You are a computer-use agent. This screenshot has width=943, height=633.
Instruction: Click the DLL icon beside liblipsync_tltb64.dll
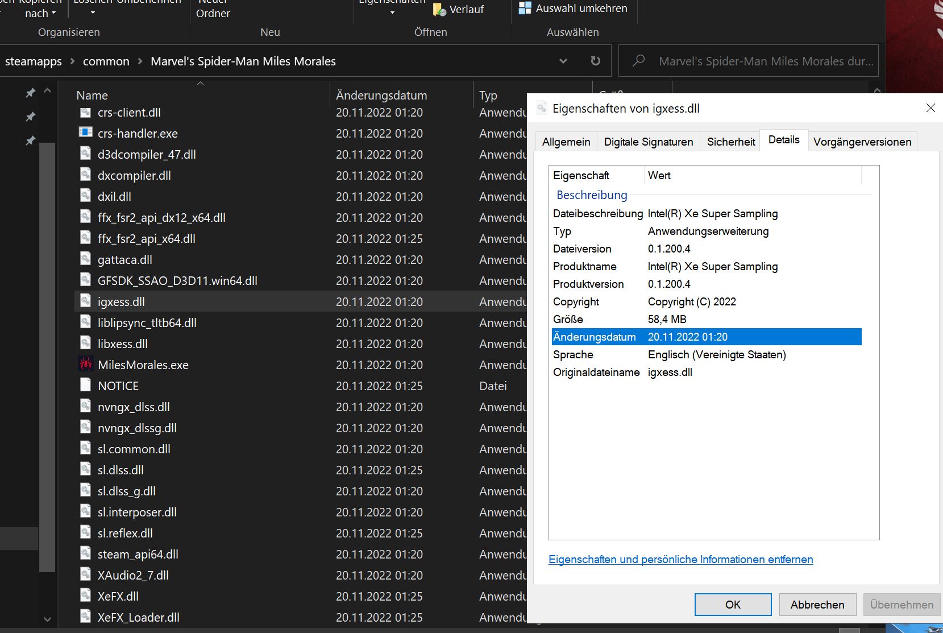(85, 322)
